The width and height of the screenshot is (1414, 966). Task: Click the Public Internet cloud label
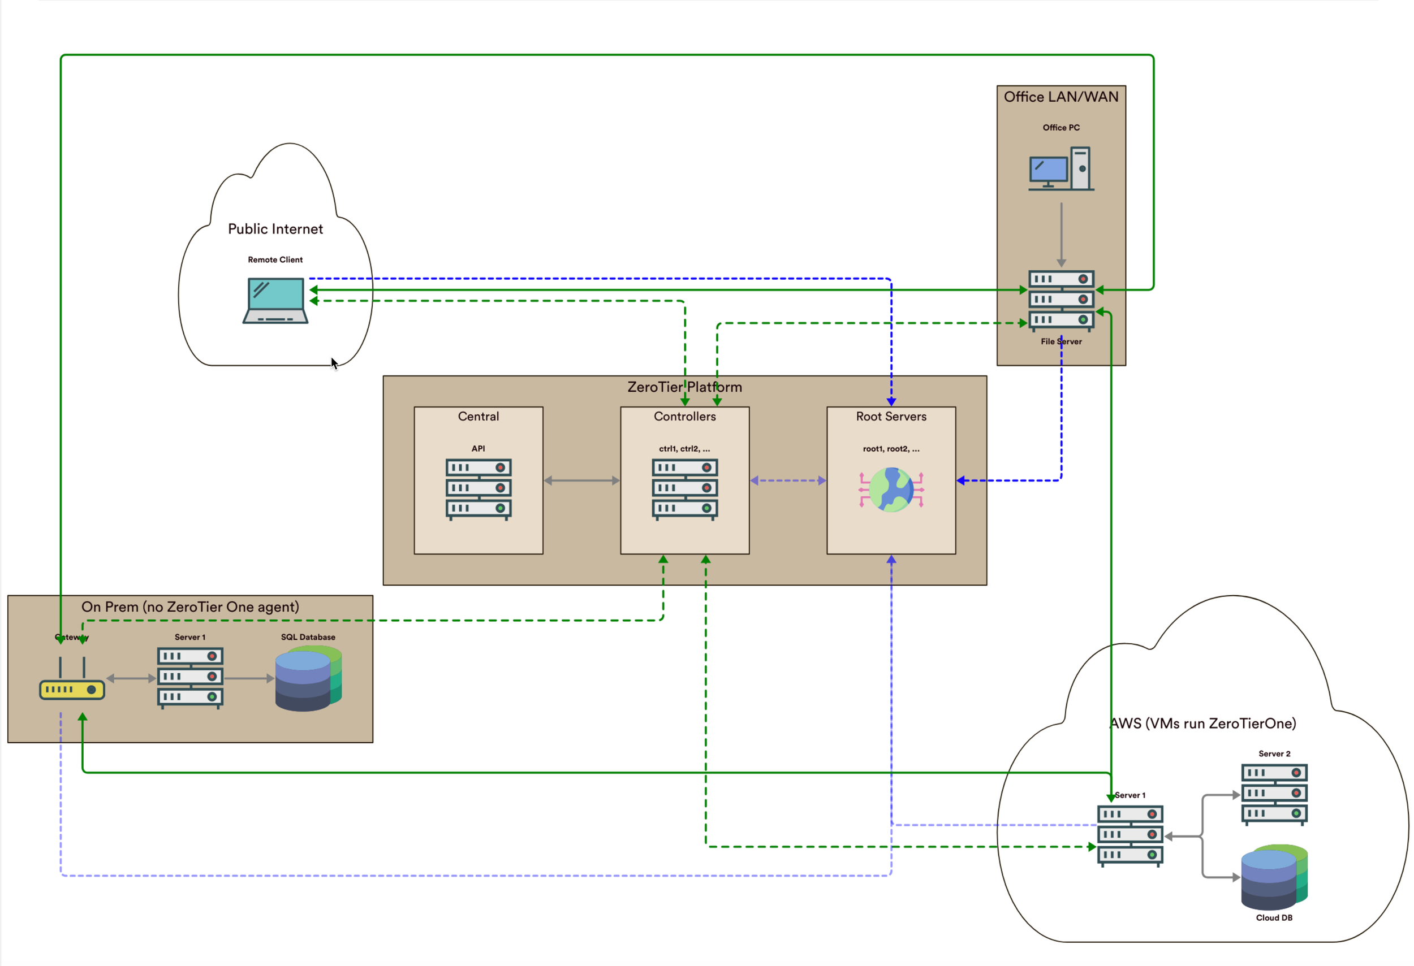275,229
